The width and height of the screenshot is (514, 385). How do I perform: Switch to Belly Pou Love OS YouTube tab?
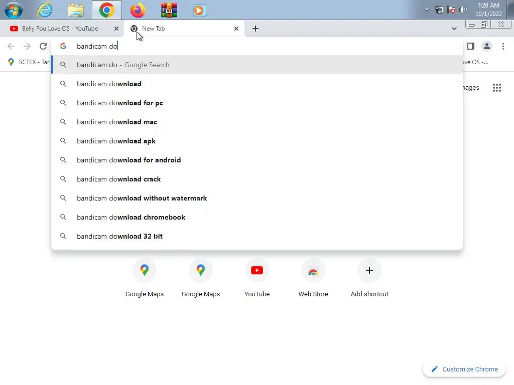[60, 29]
